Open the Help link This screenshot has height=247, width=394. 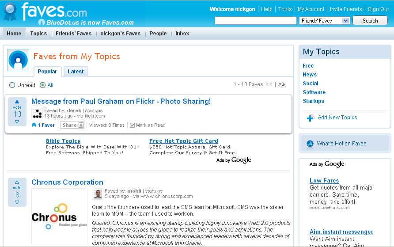pos(267,9)
